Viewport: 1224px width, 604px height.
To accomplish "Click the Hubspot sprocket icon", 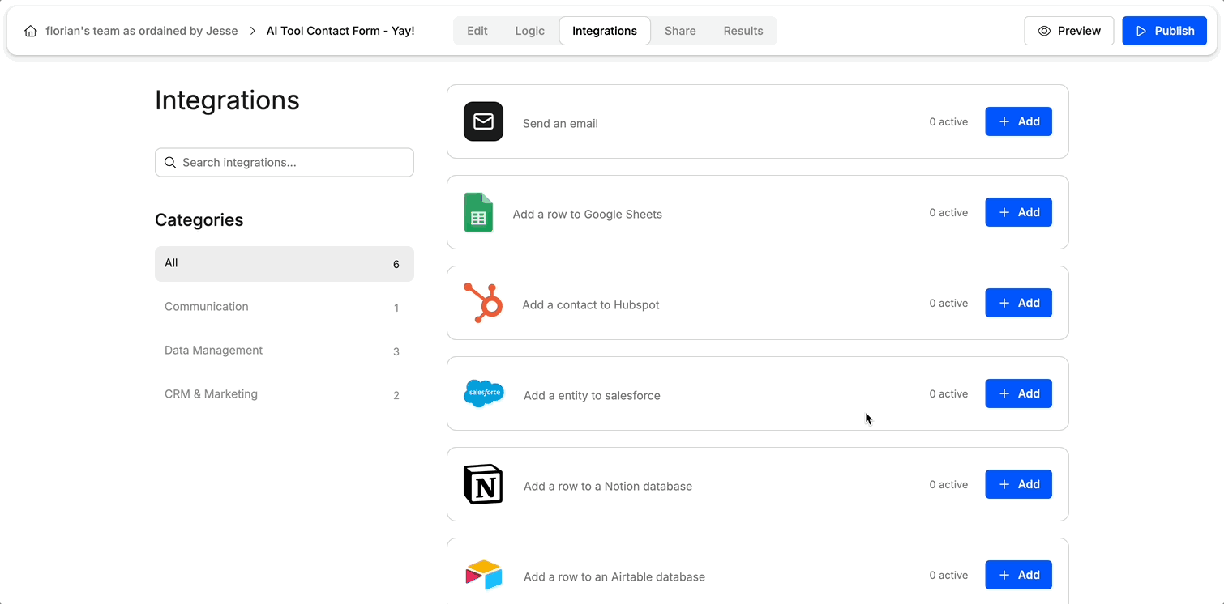I will click(x=484, y=302).
